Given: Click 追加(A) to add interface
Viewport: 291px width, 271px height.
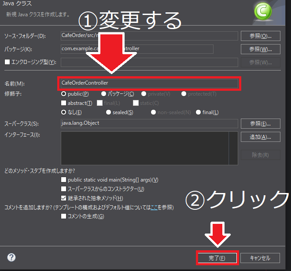Looking at the screenshot, I should [x=260, y=137].
